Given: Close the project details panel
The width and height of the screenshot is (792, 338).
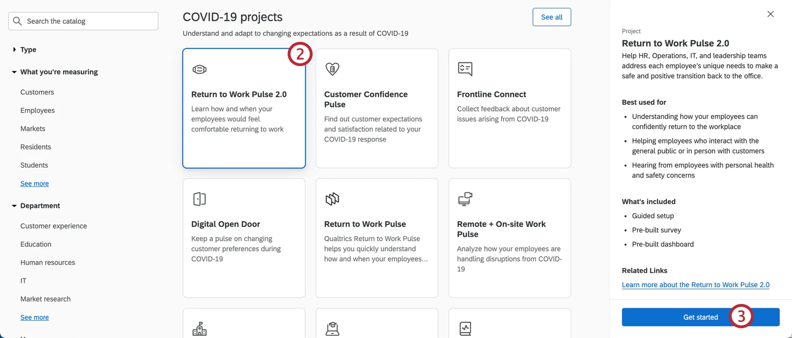Looking at the screenshot, I should (771, 14).
